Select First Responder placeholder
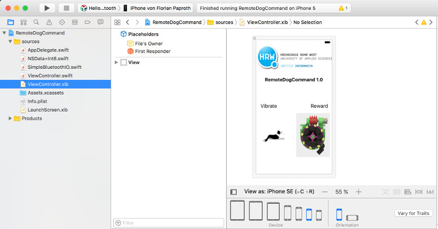The image size is (438, 229). click(149, 51)
